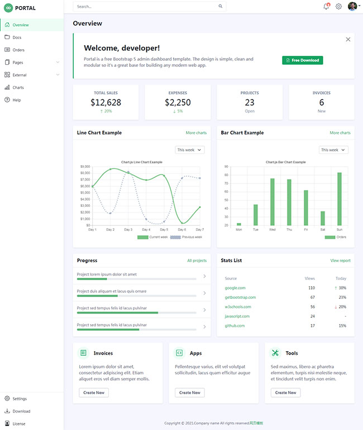The height and width of the screenshot is (430, 363).
Task: Click the Free Download button
Action: coord(302,60)
